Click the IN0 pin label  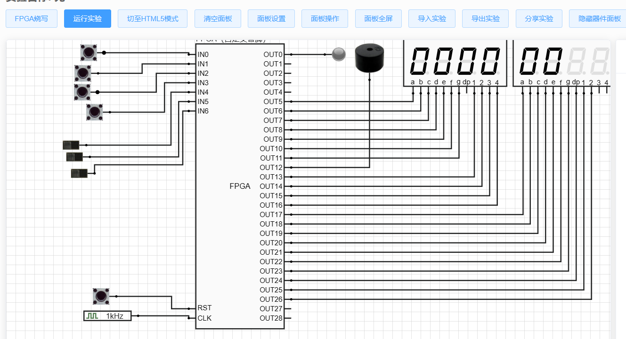tap(203, 55)
